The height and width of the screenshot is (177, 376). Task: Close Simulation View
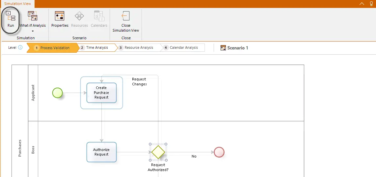[126, 21]
